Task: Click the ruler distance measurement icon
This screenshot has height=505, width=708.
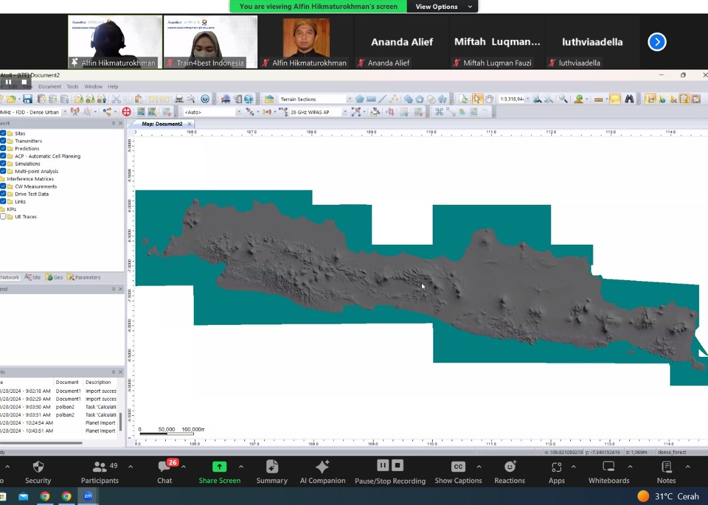Action: click(x=598, y=99)
